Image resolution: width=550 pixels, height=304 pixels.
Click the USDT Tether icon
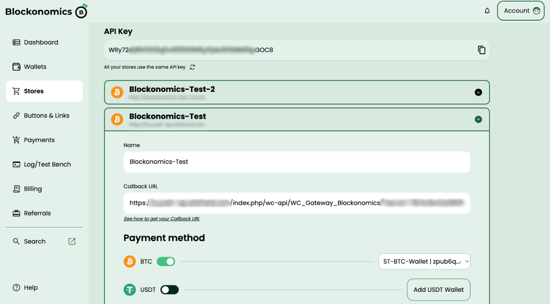pyautogui.click(x=130, y=290)
